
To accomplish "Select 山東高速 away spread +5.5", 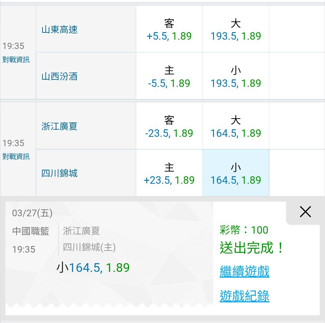I will tap(169, 29).
